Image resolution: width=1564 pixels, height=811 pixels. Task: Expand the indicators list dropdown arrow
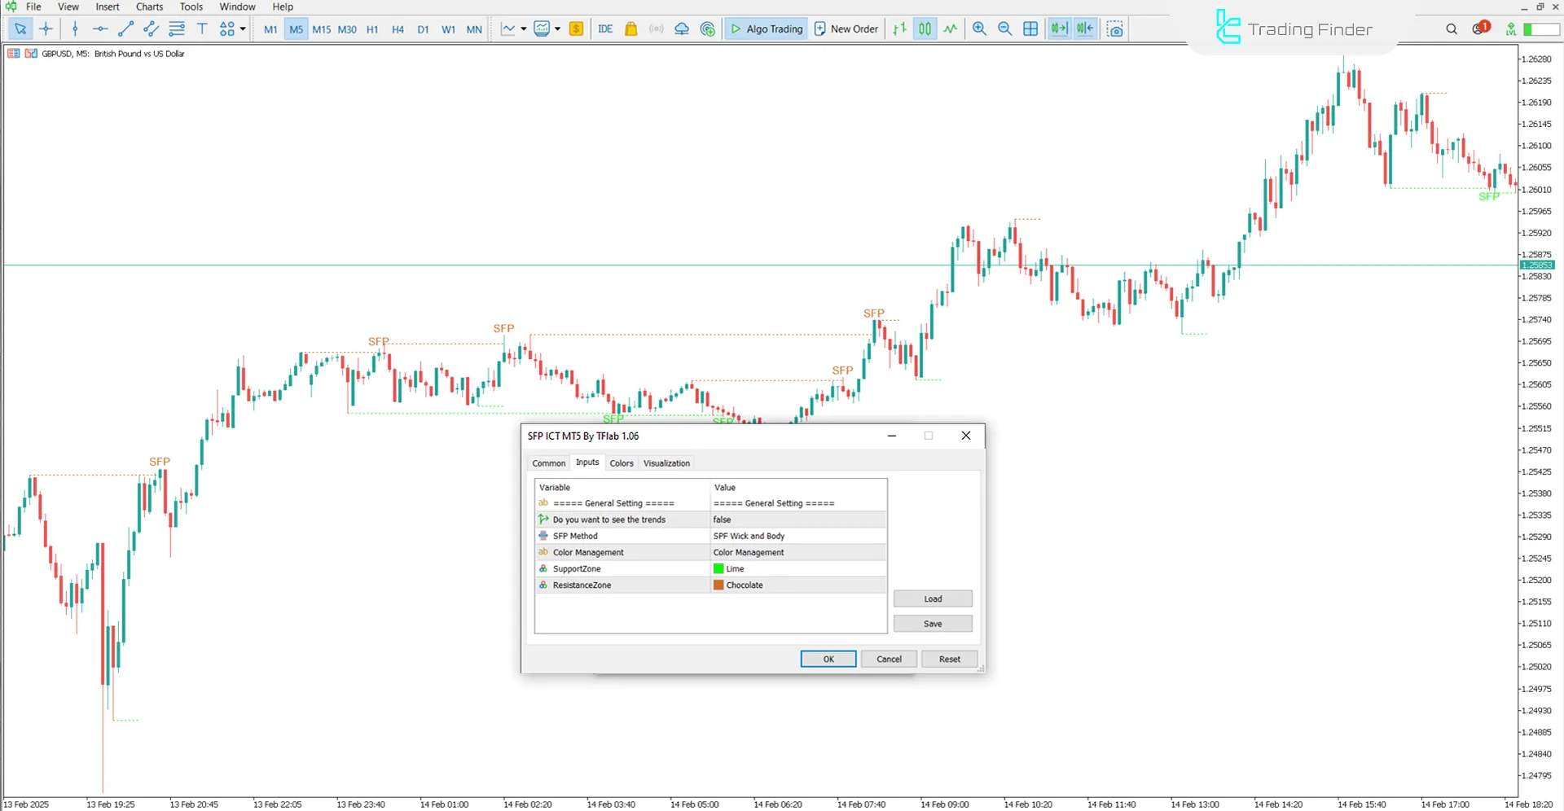coord(558,29)
